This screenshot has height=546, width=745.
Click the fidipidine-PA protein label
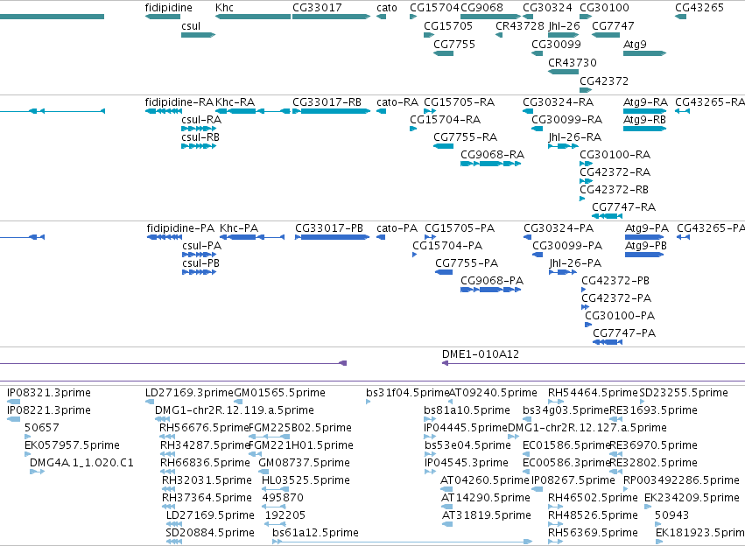[x=180, y=228]
